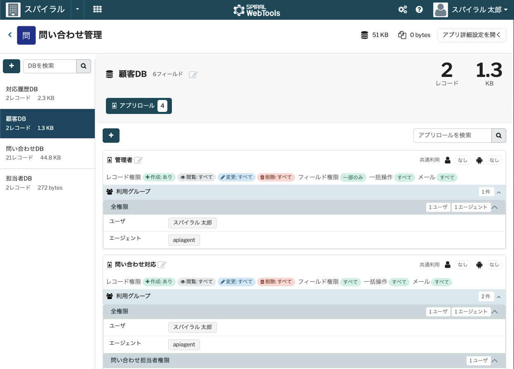Viewport: 514px width, 369px height.
Task: Click the user avatar image
Action: 441,9
